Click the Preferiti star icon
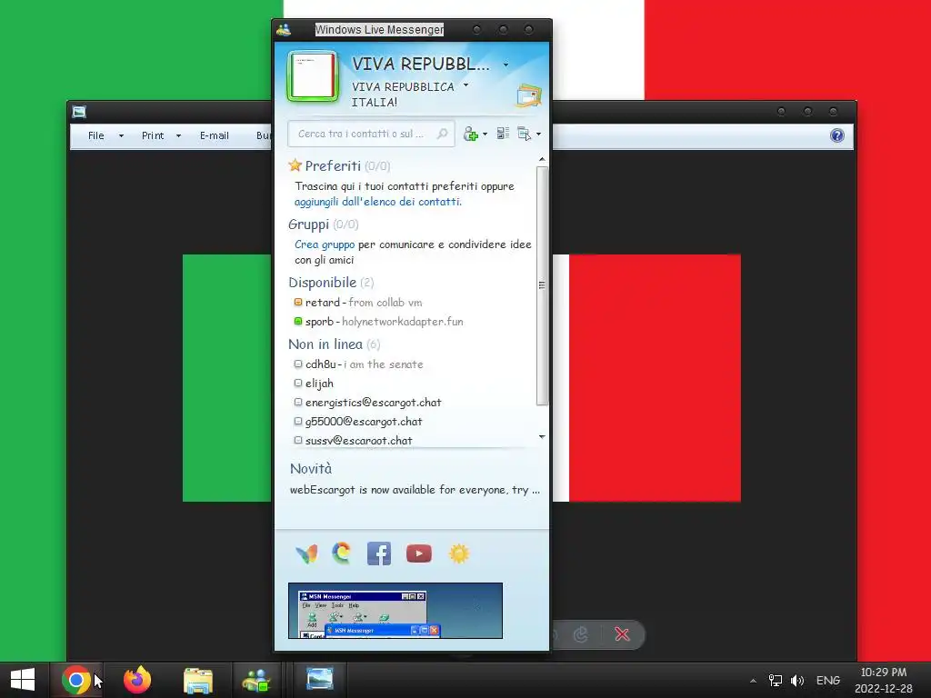This screenshot has height=698, width=931. coord(295,165)
